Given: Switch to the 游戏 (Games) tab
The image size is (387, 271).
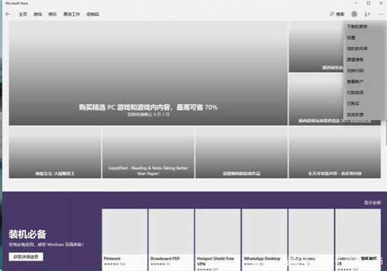Looking at the screenshot, I should 38,14.
